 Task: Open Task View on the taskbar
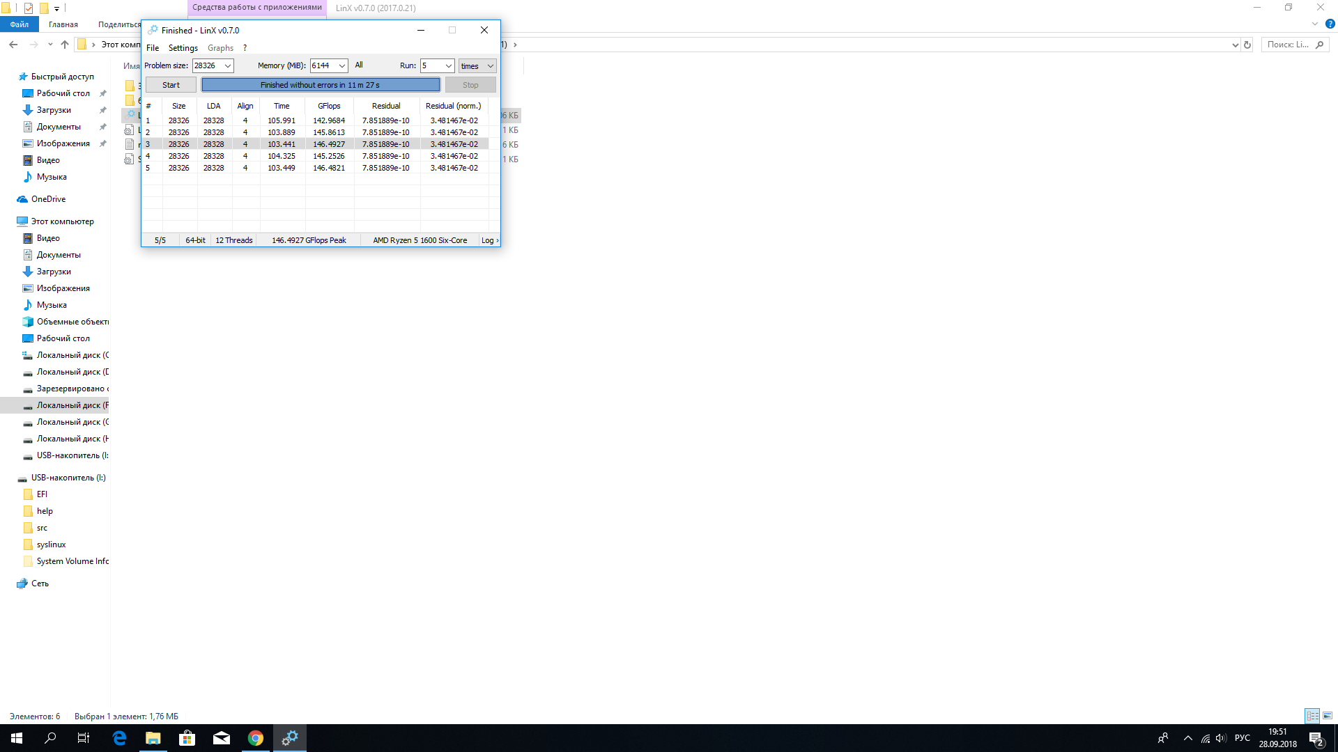click(84, 738)
